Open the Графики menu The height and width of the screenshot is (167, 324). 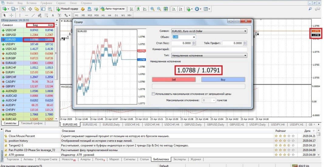[x=46, y=3]
